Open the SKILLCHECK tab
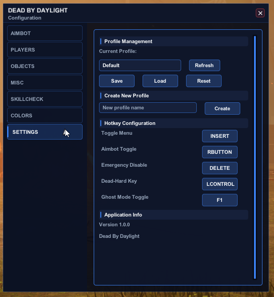 45,99
